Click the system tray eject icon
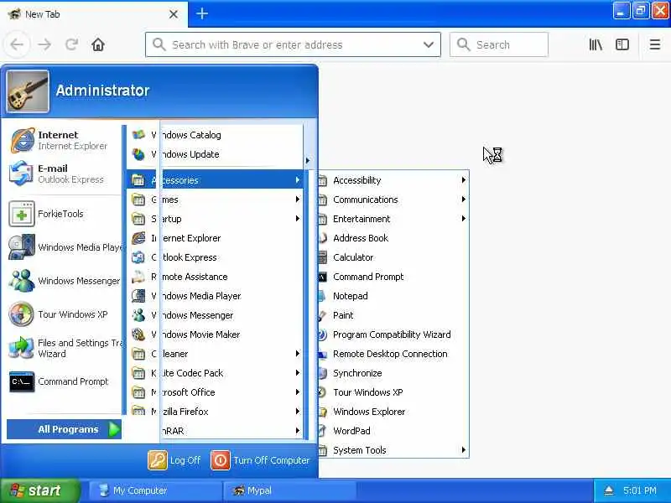The width and height of the screenshot is (671, 503). point(609,490)
